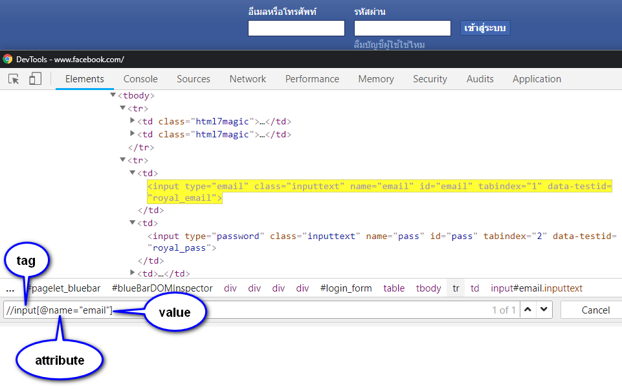Select the password input element line
This screenshot has width=622, height=390.
pyautogui.click(x=382, y=242)
